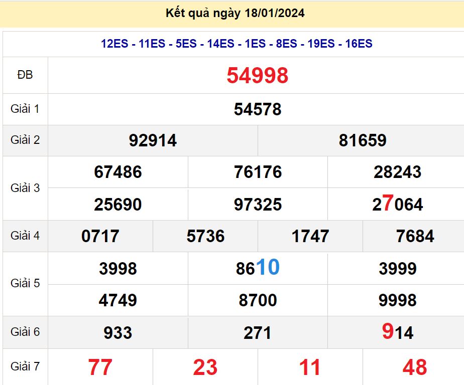The width and height of the screenshot is (464, 385).
Task: Select the red special prize number 54998
Action: coord(257,75)
